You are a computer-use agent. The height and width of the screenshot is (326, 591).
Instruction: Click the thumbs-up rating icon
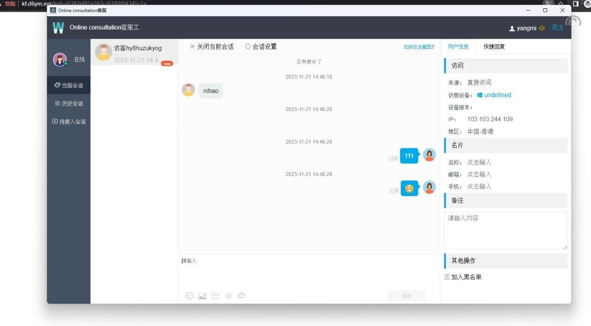tap(241, 296)
